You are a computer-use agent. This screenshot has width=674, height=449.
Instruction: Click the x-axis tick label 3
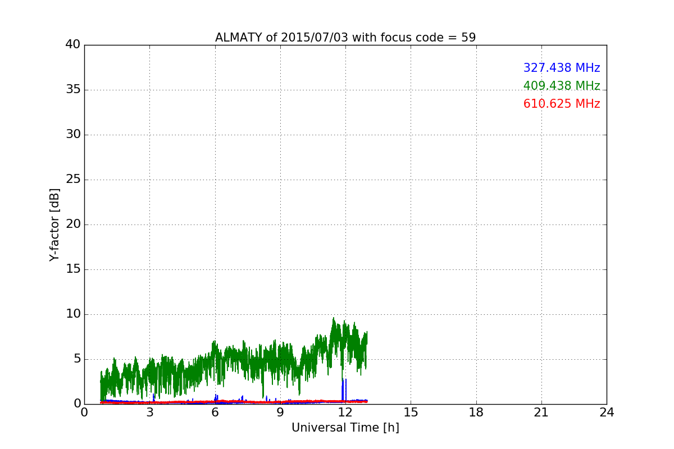tap(149, 412)
